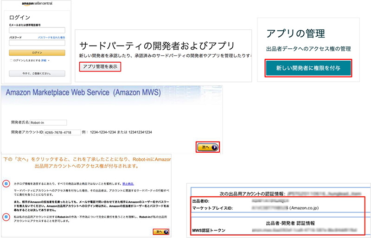Click the アプリ管理を表示 button
This screenshot has width=371, height=238.
click(100, 67)
